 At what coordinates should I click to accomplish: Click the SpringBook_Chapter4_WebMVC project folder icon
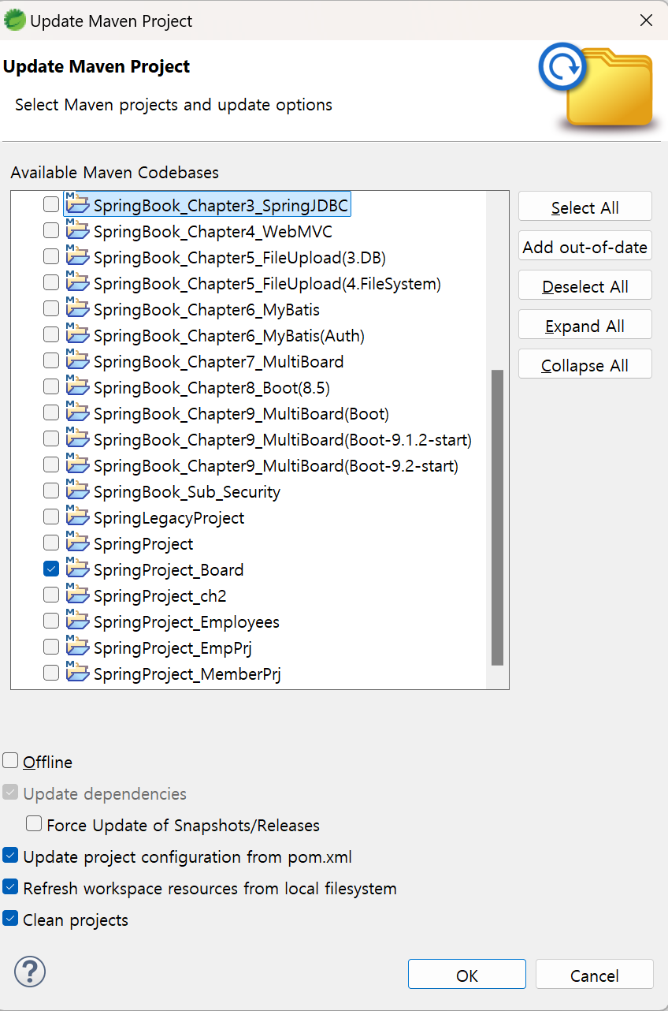point(77,230)
